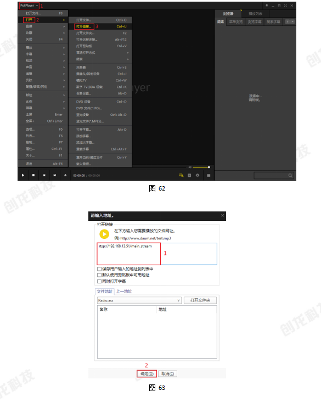Pin the window with the pin icon
The width and height of the screenshot is (321, 402).
pyautogui.click(x=267, y=5)
